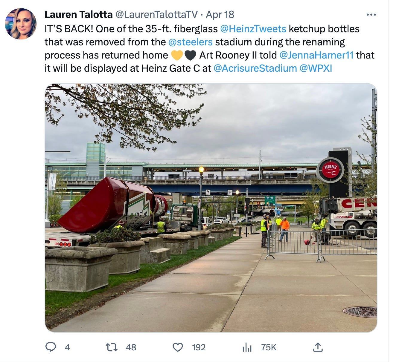Open the reply comment icon
Viewport: 396px width, 362px height.
(x=51, y=347)
